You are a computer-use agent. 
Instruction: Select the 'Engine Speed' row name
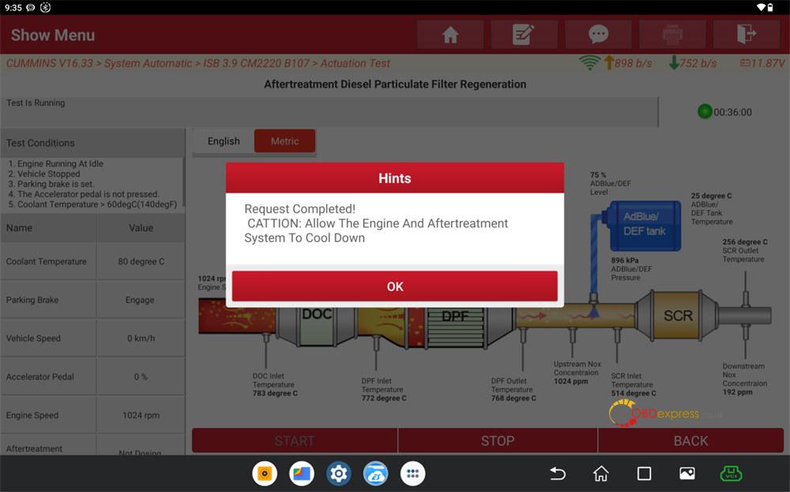click(x=32, y=415)
